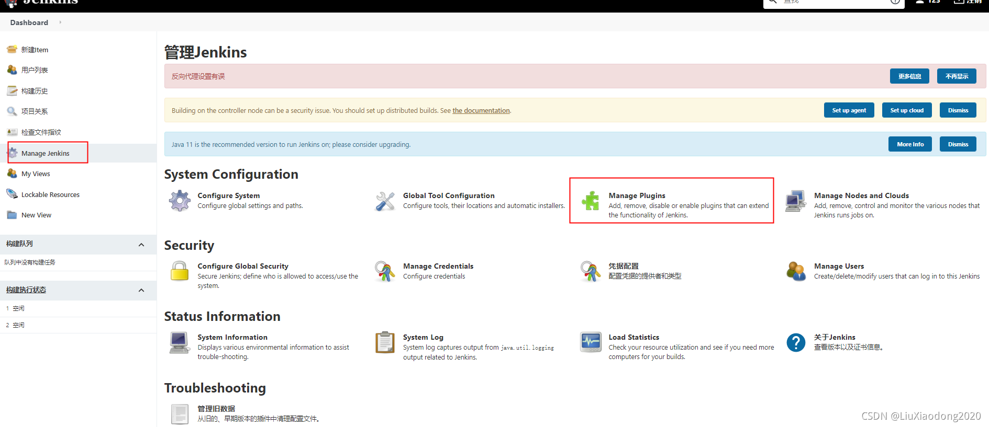Click the 凭据配置 keys icon

pos(591,271)
